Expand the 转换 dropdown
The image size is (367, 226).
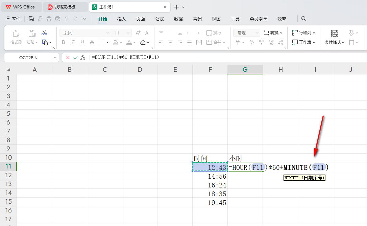[x=273, y=33]
